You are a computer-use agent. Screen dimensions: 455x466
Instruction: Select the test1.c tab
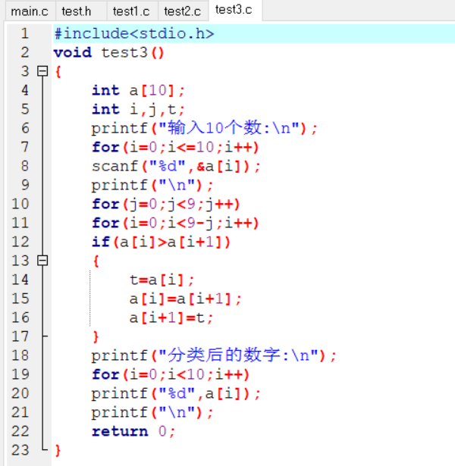click(x=133, y=11)
